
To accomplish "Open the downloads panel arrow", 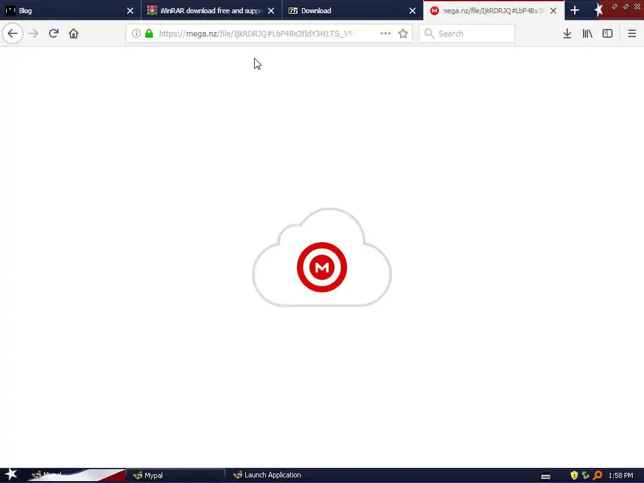I will click(567, 33).
